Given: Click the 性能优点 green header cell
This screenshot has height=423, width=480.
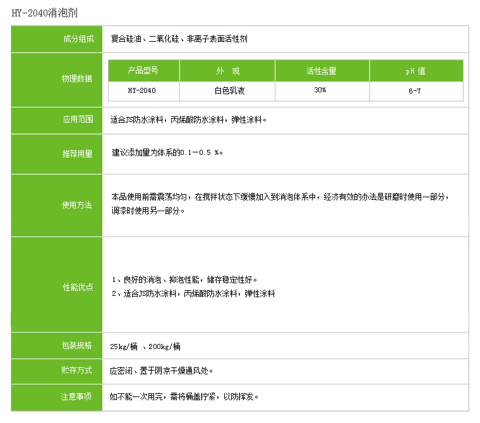Looking at the screenshot, I should (x=77, y=287).
